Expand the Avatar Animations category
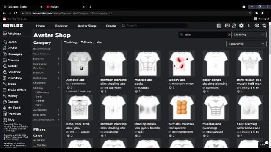This screenshot has height=152, width=271. [58, 119]
